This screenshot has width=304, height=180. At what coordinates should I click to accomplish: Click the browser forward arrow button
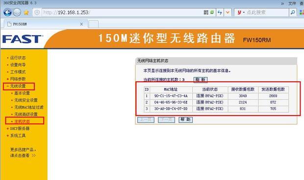pos(17,13)
